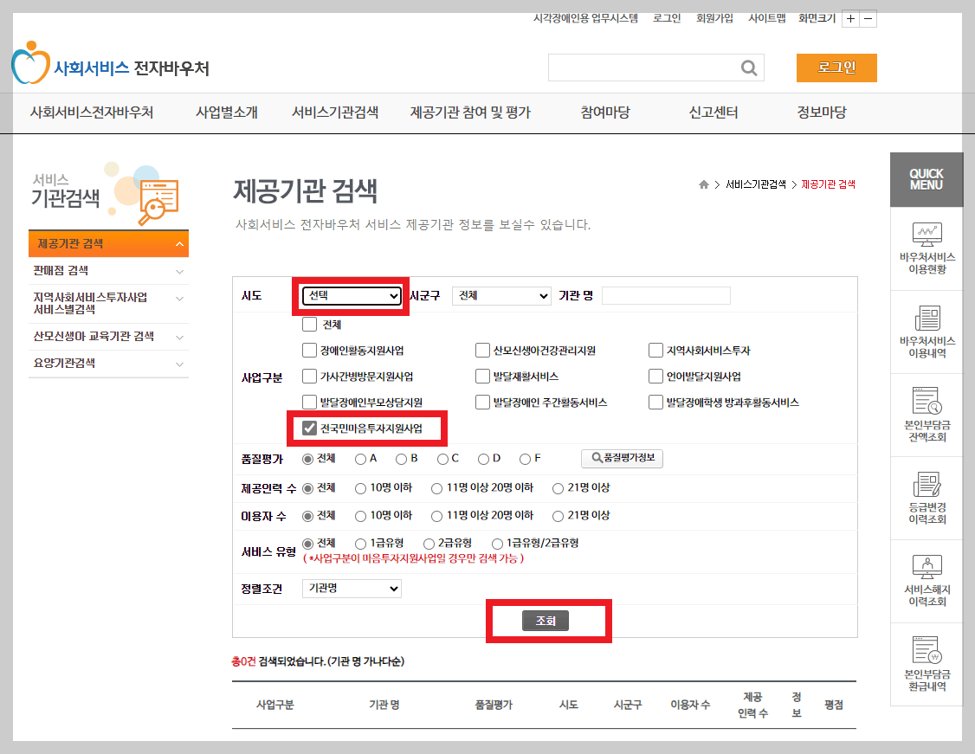Open the 바우처서비스 이용내역 quick menu icon
975x754 pixels.
927,332
